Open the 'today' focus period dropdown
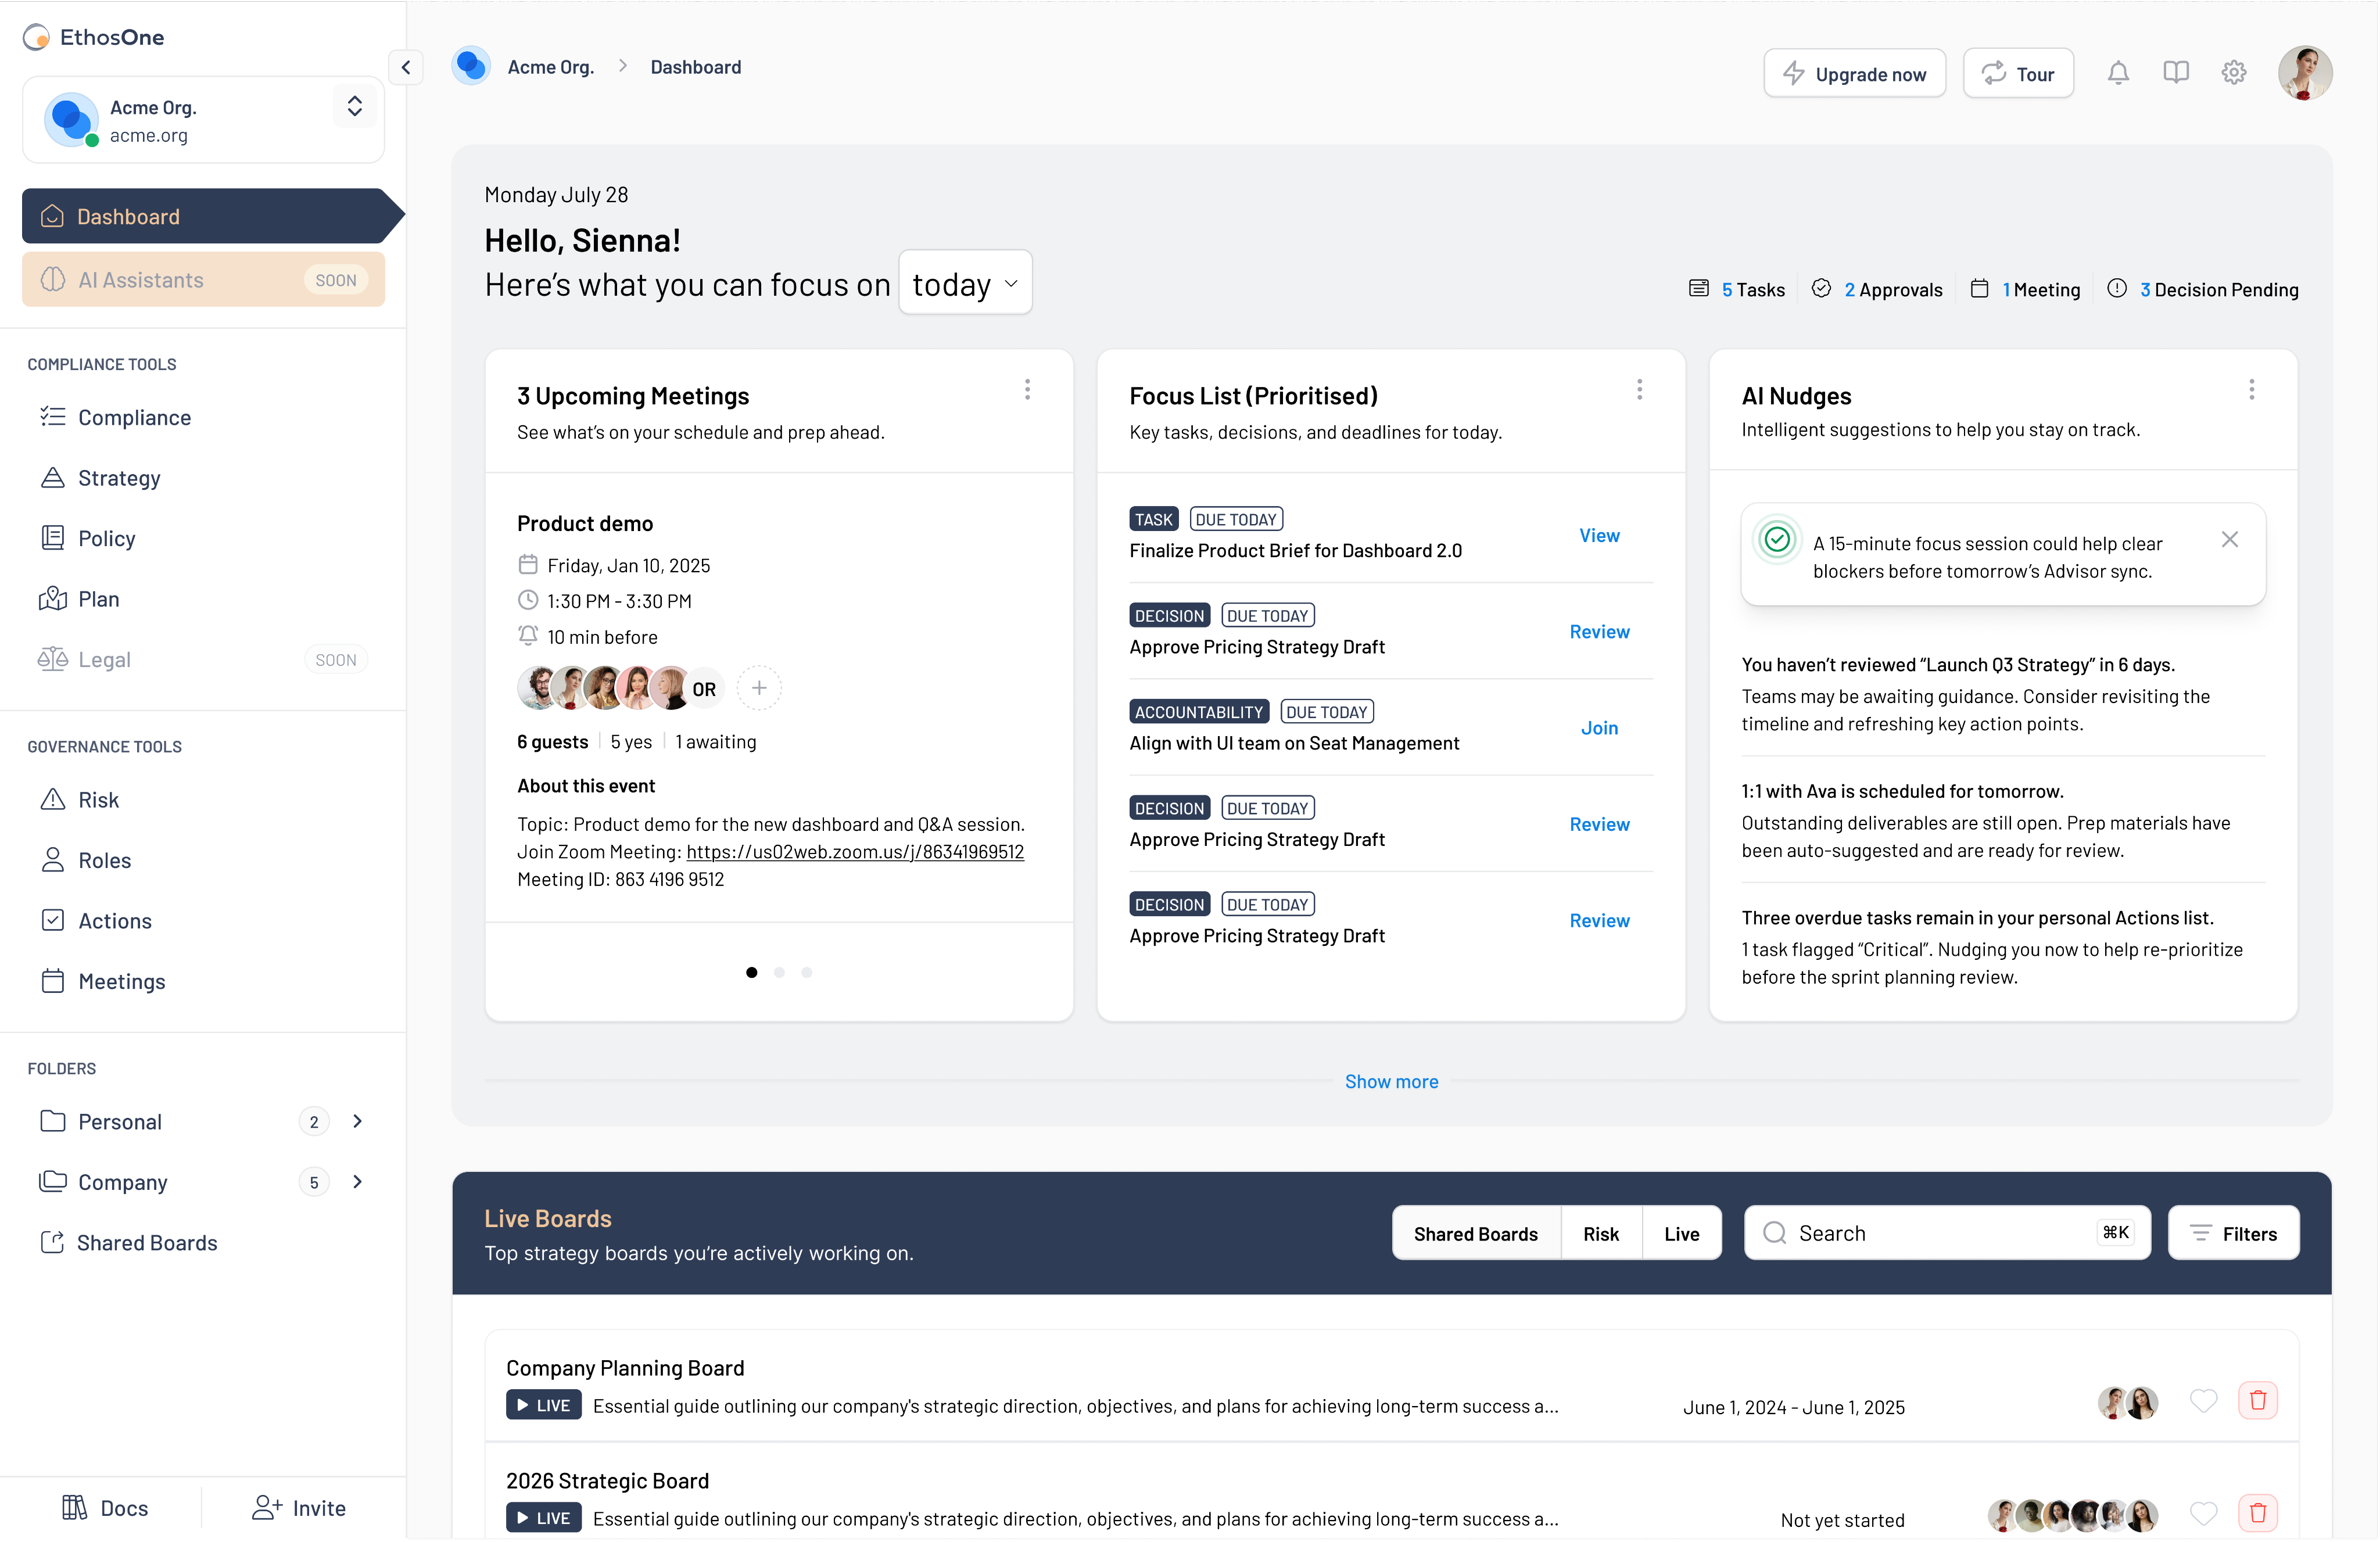Screen dimensions: 2380x1542 point(965,284)
